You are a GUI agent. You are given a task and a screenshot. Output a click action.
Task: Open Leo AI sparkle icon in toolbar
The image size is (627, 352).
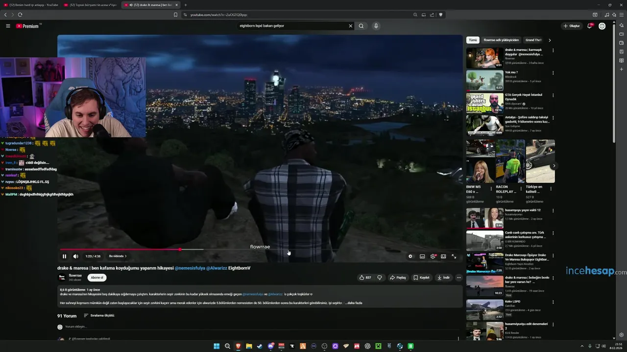pos(614,15)
